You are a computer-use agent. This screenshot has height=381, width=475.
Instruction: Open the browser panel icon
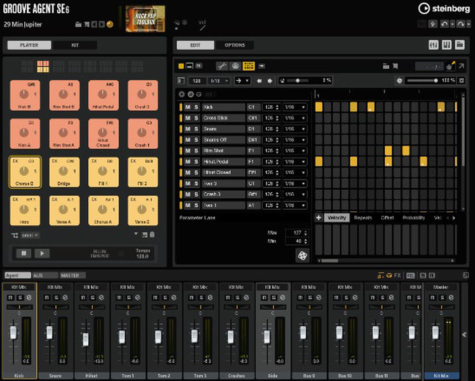click(x=460, y=45)
